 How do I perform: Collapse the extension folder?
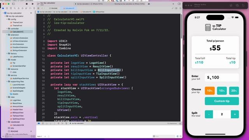coord(7,35)
